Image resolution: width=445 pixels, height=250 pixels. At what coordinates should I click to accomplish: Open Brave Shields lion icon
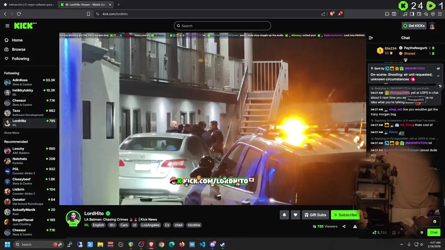point(332,14)
